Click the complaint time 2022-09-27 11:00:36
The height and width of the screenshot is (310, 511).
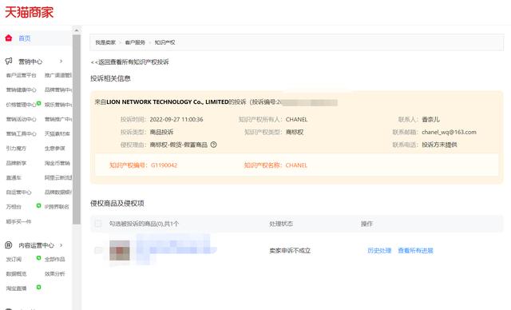176,119
